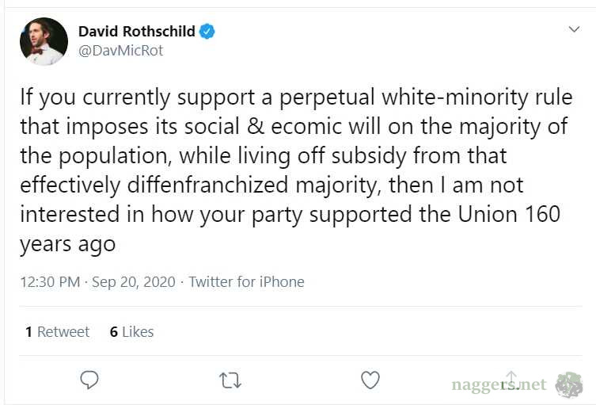Like the tweet with the heart icon
Image resolution: width=596 pixels, height=405 pixels.
coord(370,380)
